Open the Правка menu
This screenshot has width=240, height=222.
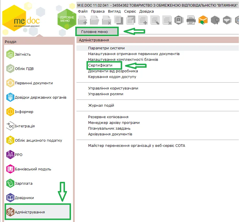[x=98, y=11]
